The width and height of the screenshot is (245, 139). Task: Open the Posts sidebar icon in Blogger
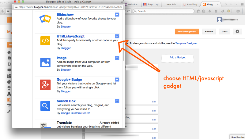click(x=9, y=58)
